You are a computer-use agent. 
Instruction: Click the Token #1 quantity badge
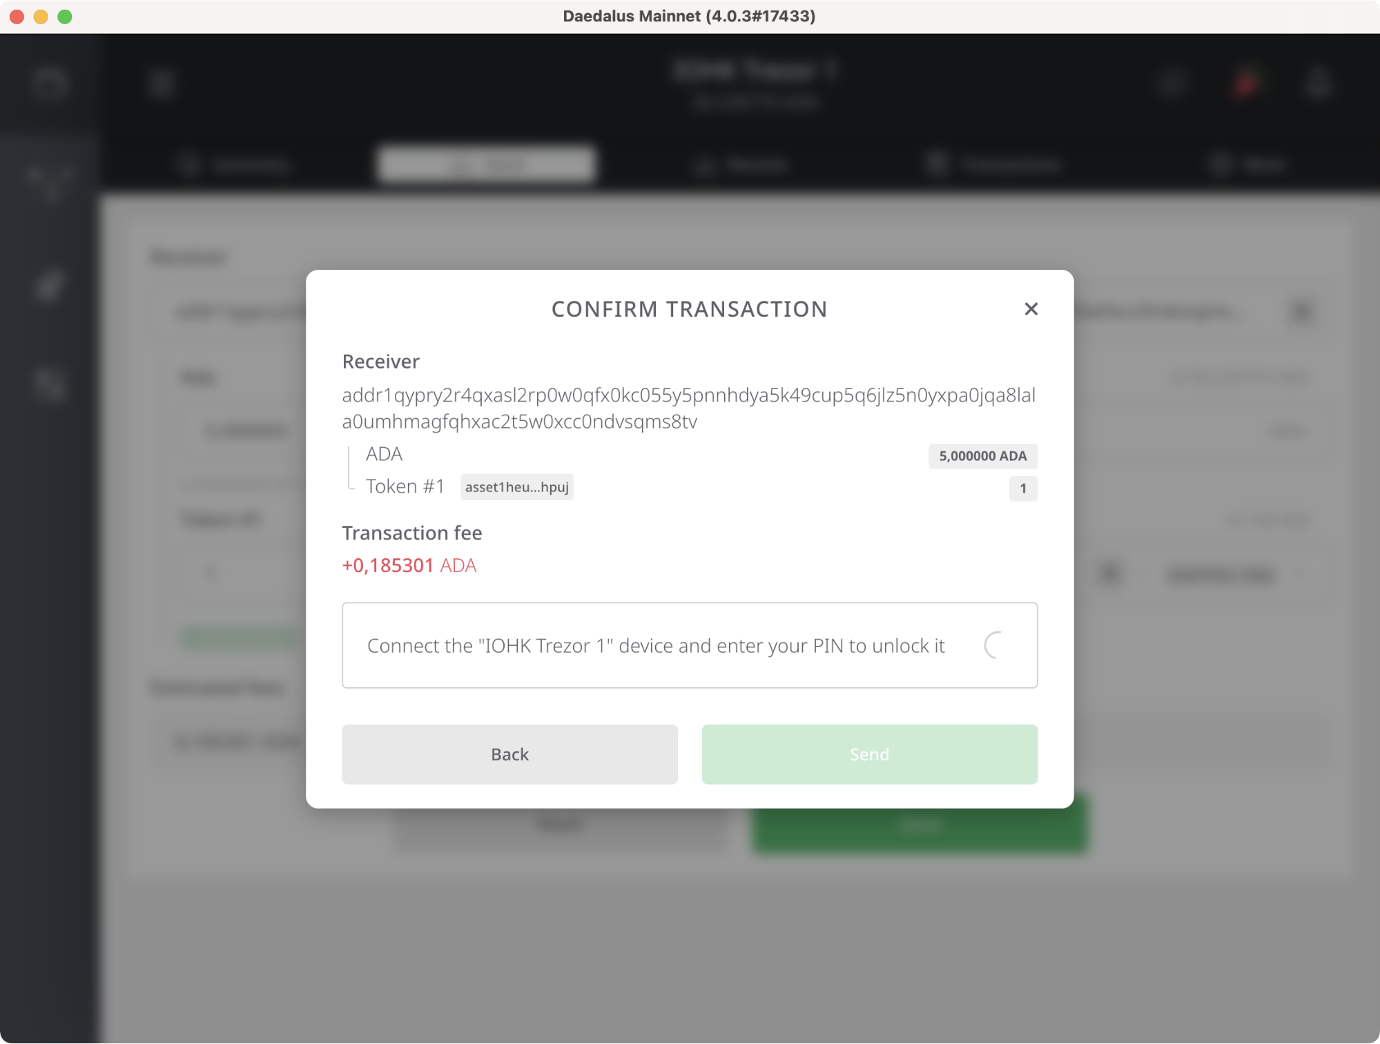pyautogui.click(x=1022, y=489)
